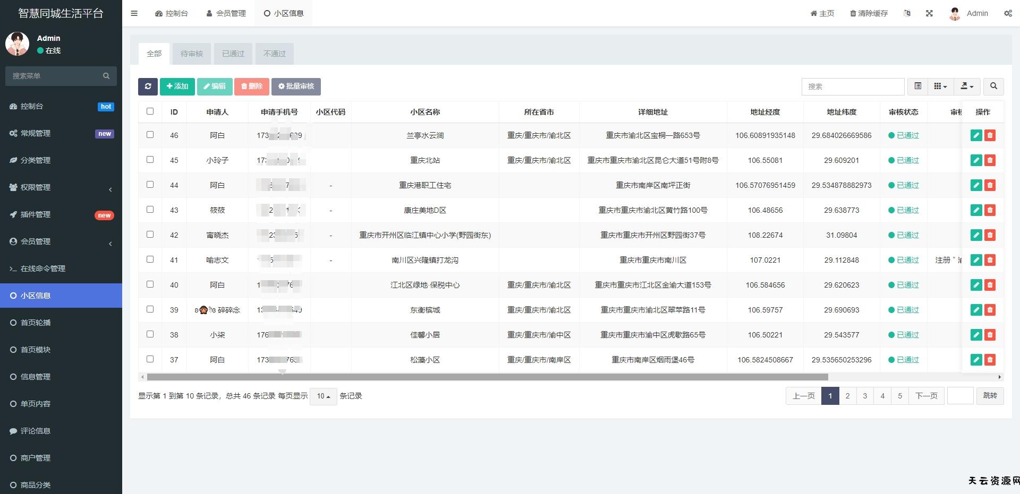Screen dimensions: 1020x494
Task: Open the settings gears icon top-right
Action: tap(1008, 13)
